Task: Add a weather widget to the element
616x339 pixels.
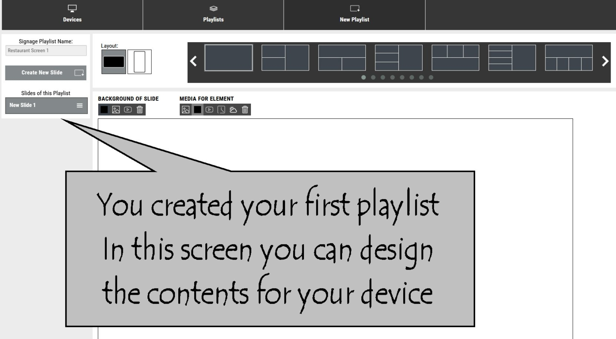Action: point(233,110)
